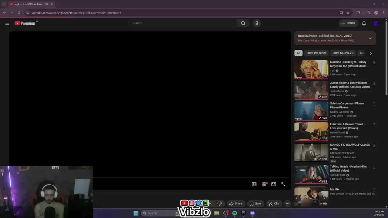Click the page vertical scrollbar thumb

click(x=386, y=58)
